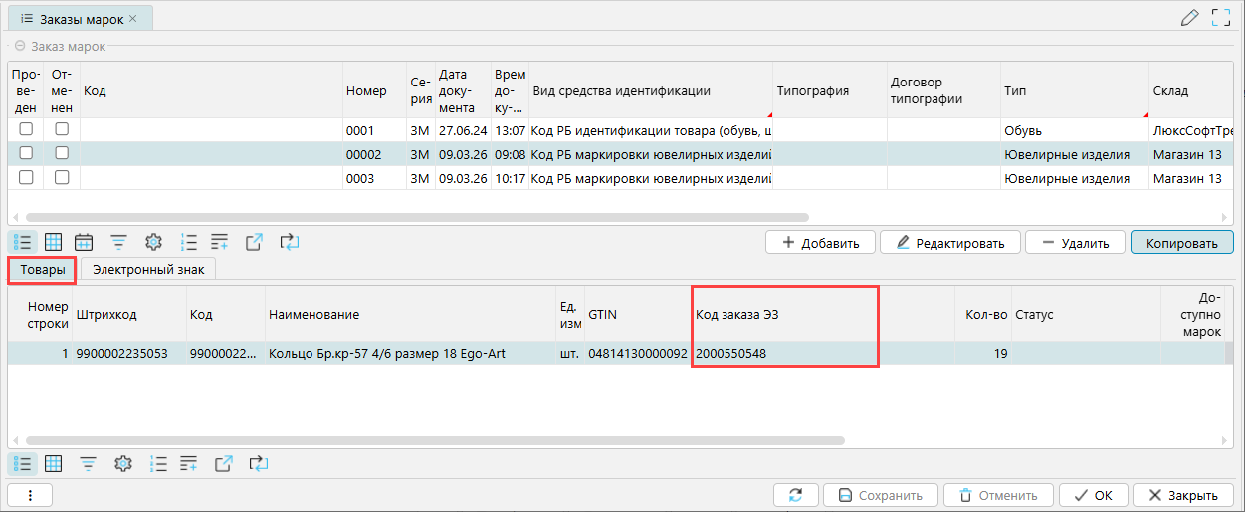Click the refresh button beside Сохранить

coord(795,495)
